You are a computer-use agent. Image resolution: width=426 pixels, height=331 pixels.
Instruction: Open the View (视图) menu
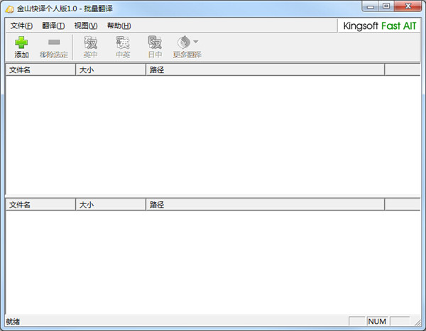point(86,26)
